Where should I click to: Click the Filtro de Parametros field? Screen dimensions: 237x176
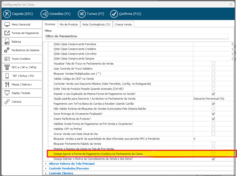tap(136, 36)
